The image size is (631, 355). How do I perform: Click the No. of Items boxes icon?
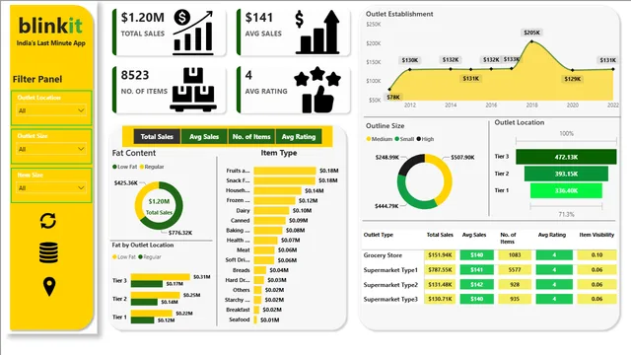click(193, 90)
